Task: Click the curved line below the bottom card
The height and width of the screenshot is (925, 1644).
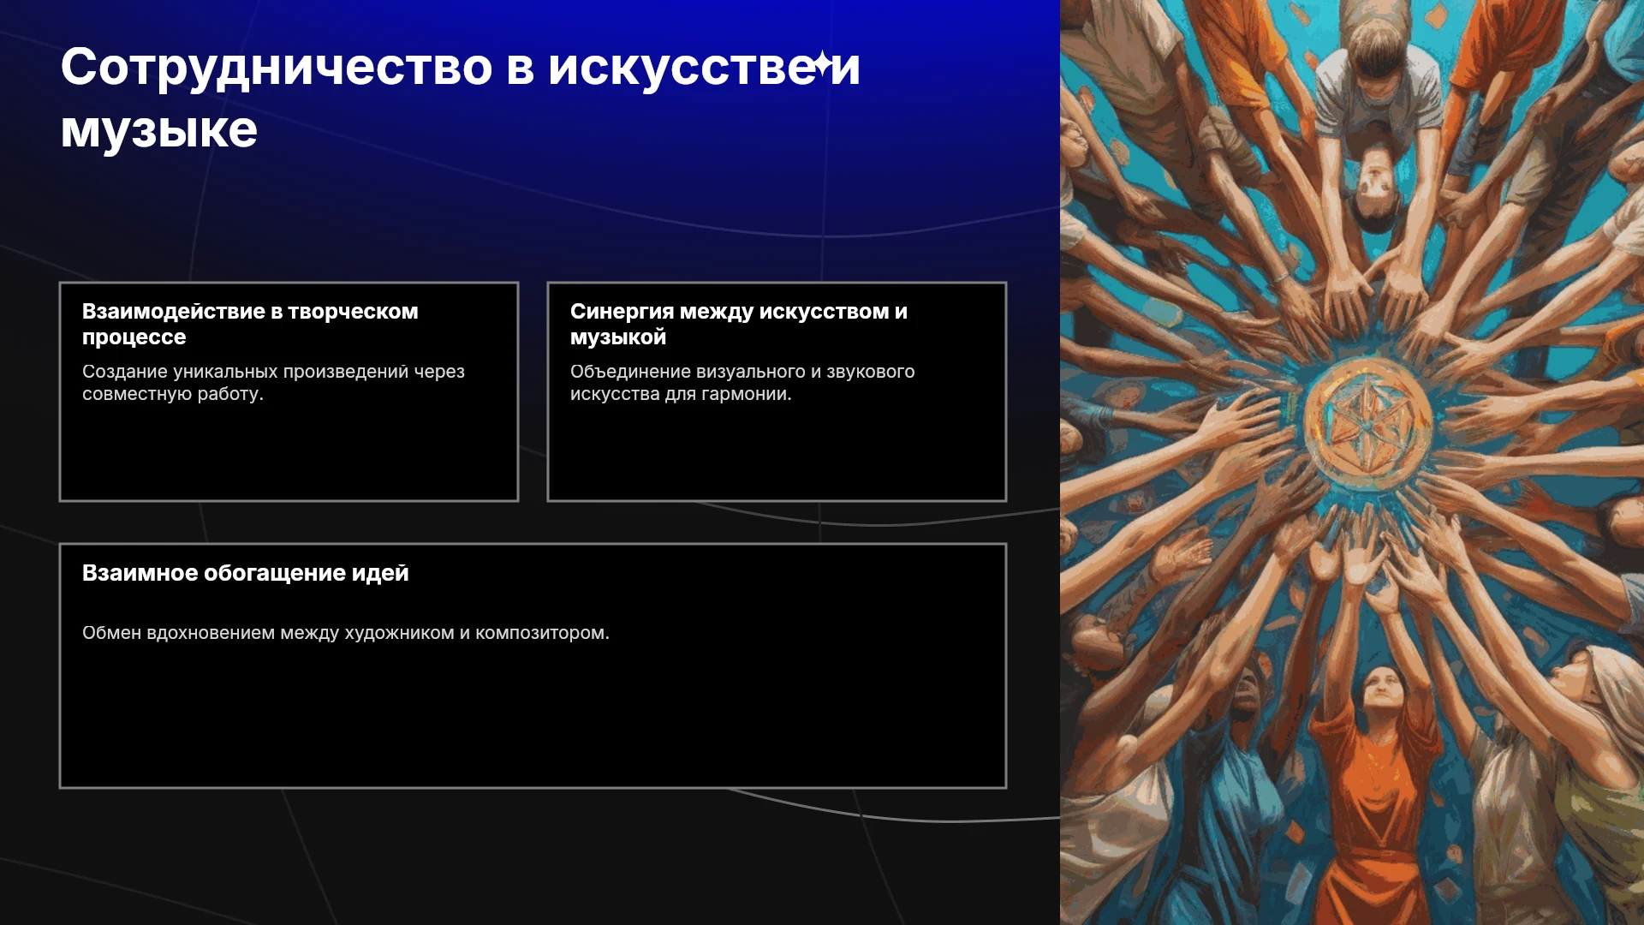Action: click(890, 814)
